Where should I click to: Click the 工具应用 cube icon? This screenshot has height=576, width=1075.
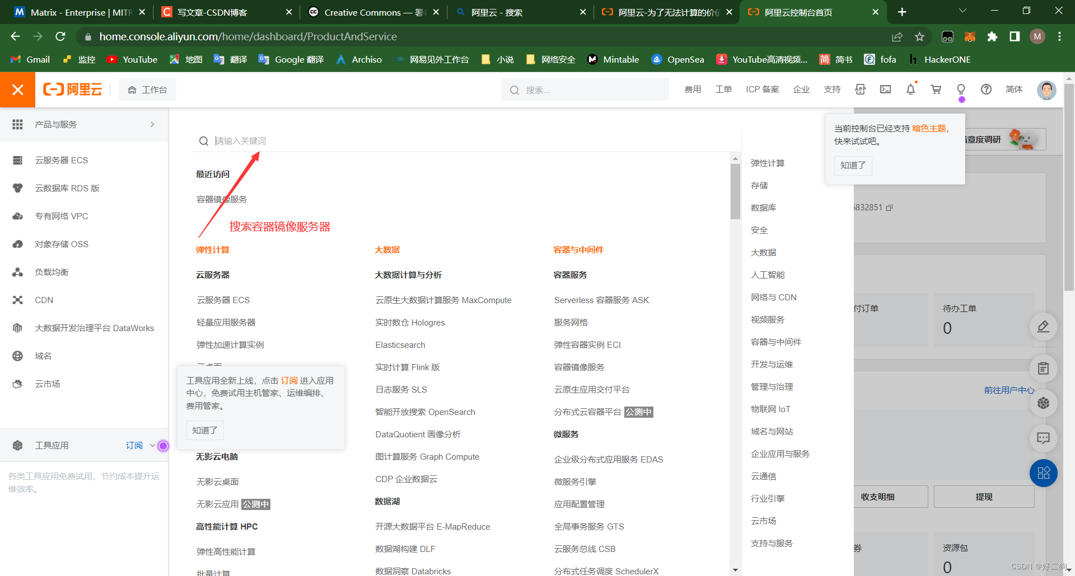click(x=18, y=446)
